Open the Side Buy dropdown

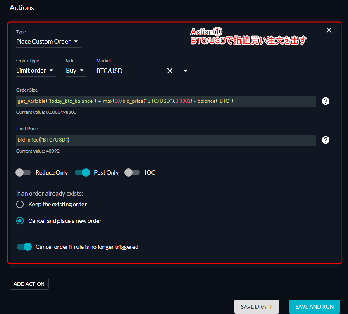click(76, 71)
